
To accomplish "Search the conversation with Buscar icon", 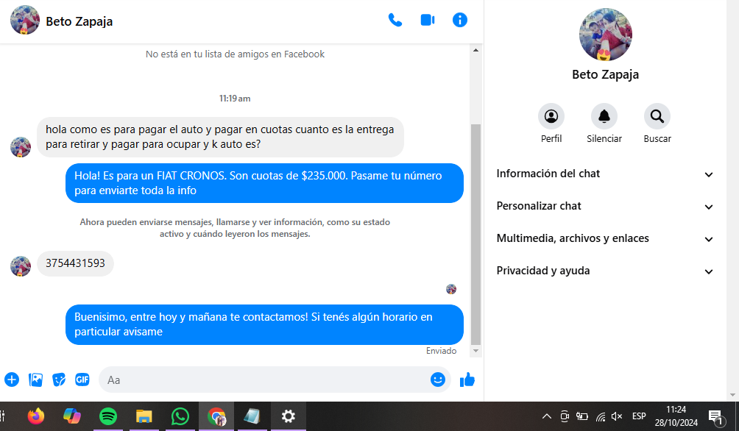I will point(657,116).
